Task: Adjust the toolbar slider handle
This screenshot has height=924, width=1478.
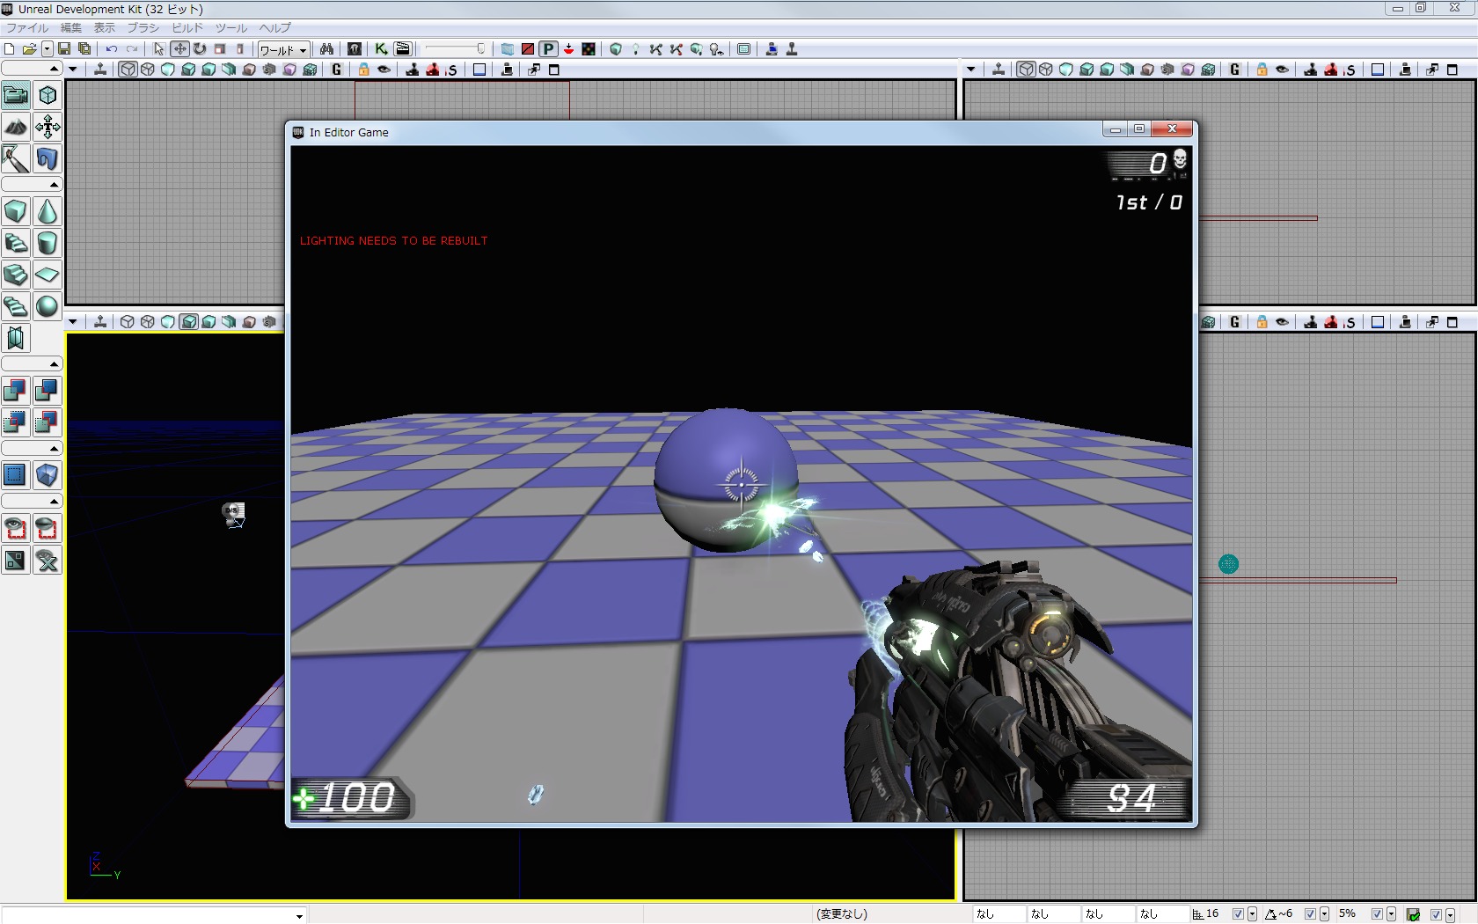Action: (480, 49)
